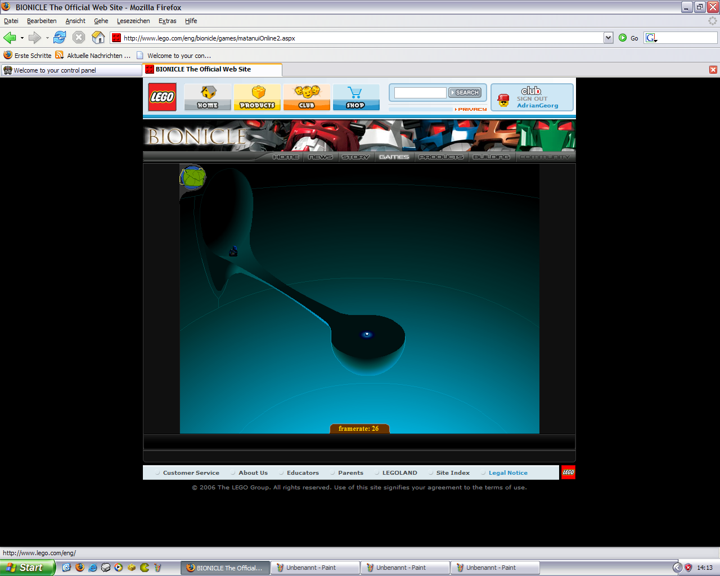Click the LEGO Club logo

click(531, 91)
